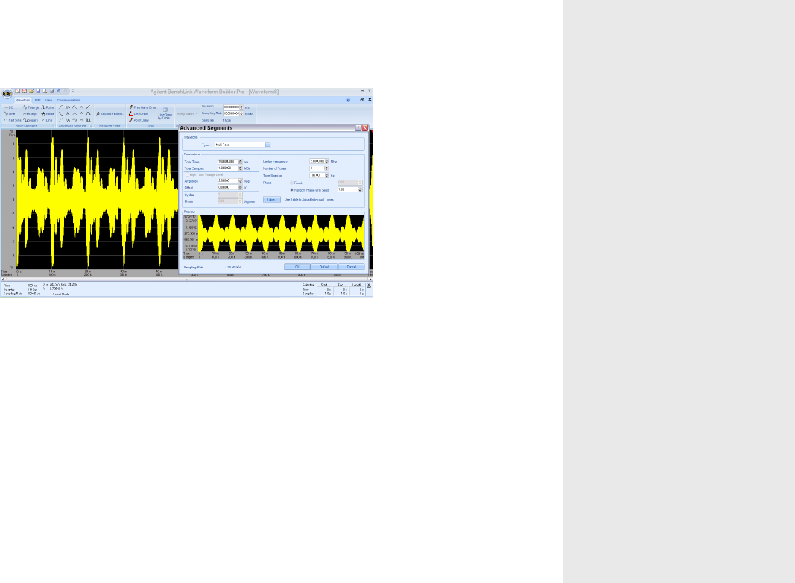Click the Total Samples stepper arrows
Screen dimensions: 795x583
coord(241,168)
